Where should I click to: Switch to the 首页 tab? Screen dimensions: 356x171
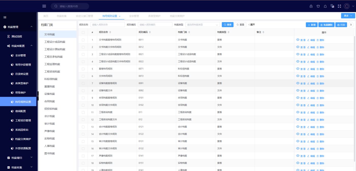coord(46,16)
